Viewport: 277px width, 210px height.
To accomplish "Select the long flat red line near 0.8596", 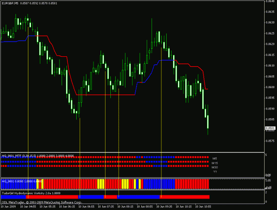I will 105,95.
